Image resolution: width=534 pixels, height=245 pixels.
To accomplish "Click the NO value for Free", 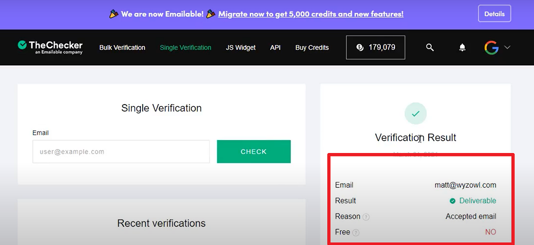I will 491,232.
